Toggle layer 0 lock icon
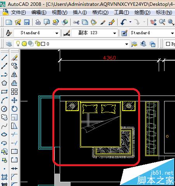 pos(38,43)
